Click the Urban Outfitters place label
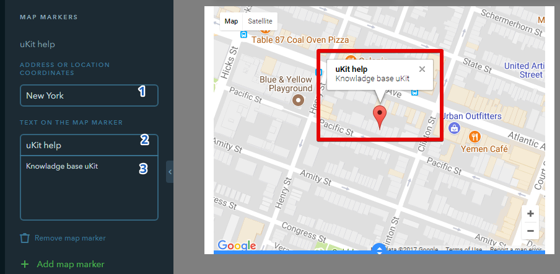The width and height of the screenshot is (560, 274). [x=472, y=116]
